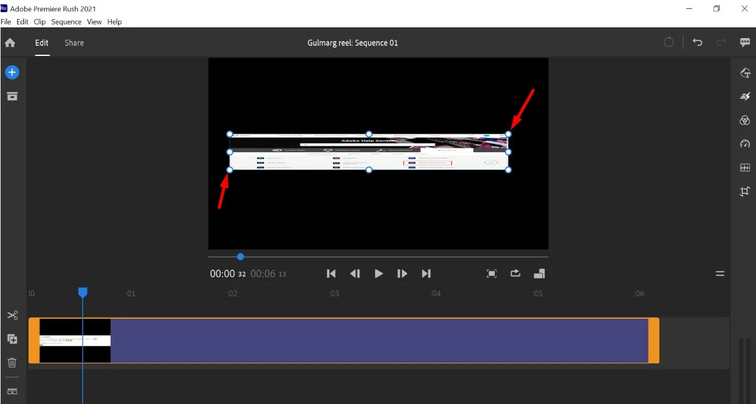Click the clip's left orange trim handle
The width and height of the screenshot is (756, 404).
click(x=34, y=340)
